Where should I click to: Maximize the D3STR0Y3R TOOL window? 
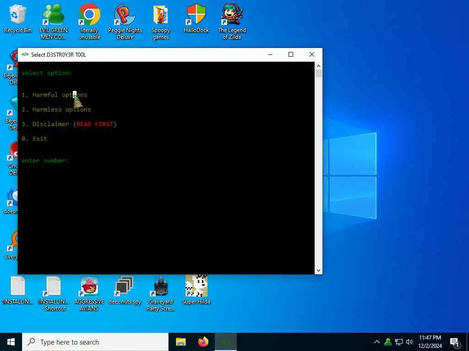click(x=291, y=55)
